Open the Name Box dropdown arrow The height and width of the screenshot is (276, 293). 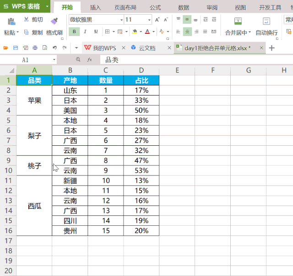pyautogui.click(x=54, y=60)
